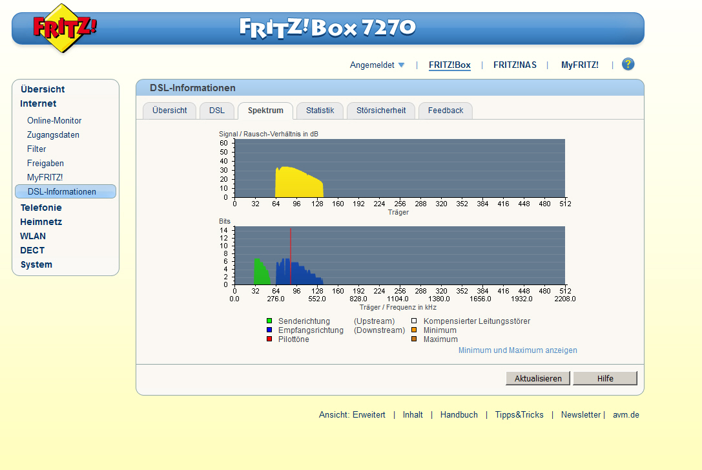
Task: Select Internet in the sidebar menu
Action: pos(38,103)
